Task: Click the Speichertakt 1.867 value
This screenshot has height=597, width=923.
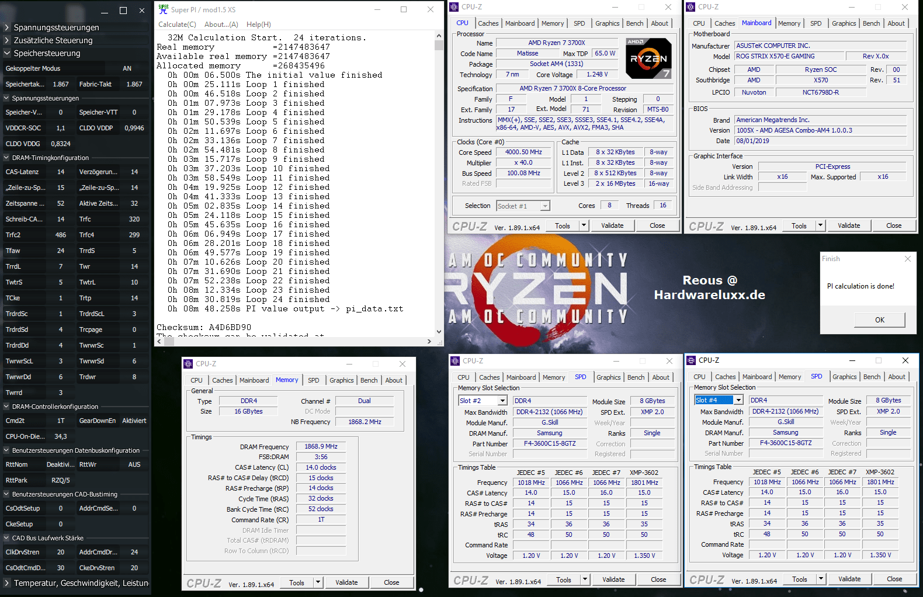Action: (61, 84)
